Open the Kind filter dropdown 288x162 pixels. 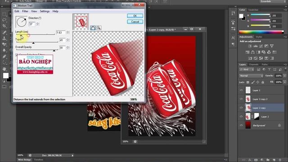click(247, 69)
